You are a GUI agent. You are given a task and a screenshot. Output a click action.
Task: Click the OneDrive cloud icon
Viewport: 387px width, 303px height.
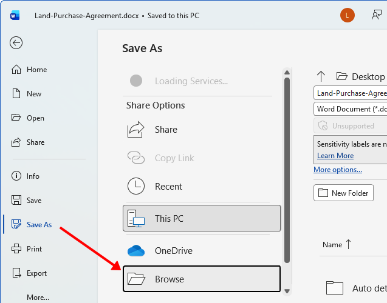tap(136, 250)
